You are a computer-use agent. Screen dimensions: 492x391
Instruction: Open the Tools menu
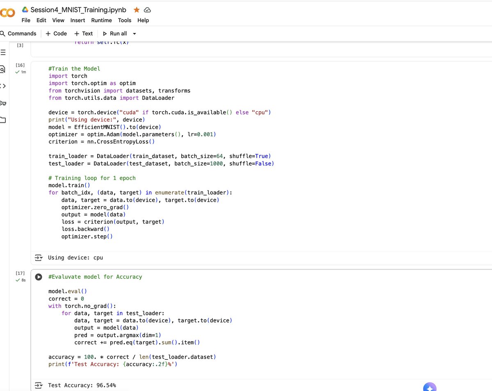(125, 20)
